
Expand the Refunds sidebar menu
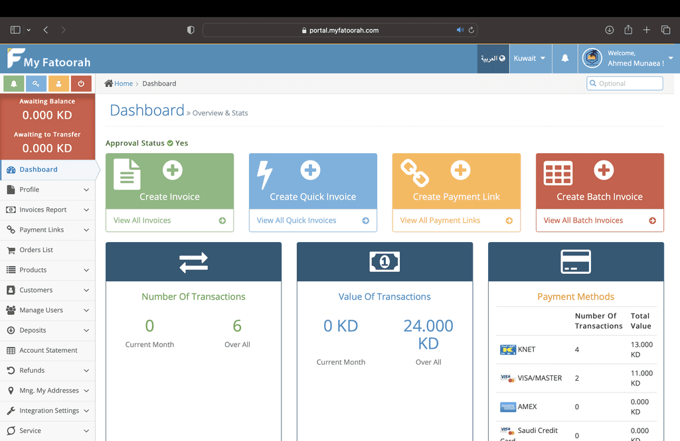pyautogui.click(x=48, y=371)
